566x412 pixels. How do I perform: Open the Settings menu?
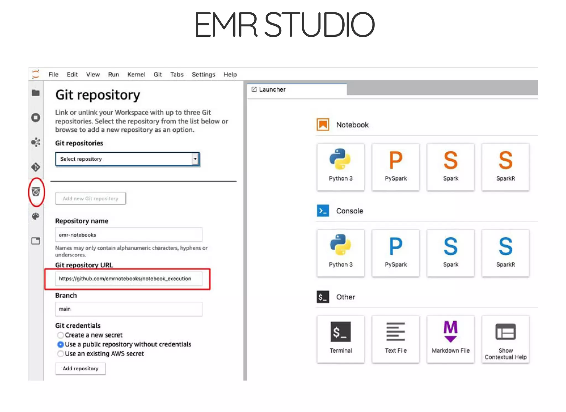(203, 75)
